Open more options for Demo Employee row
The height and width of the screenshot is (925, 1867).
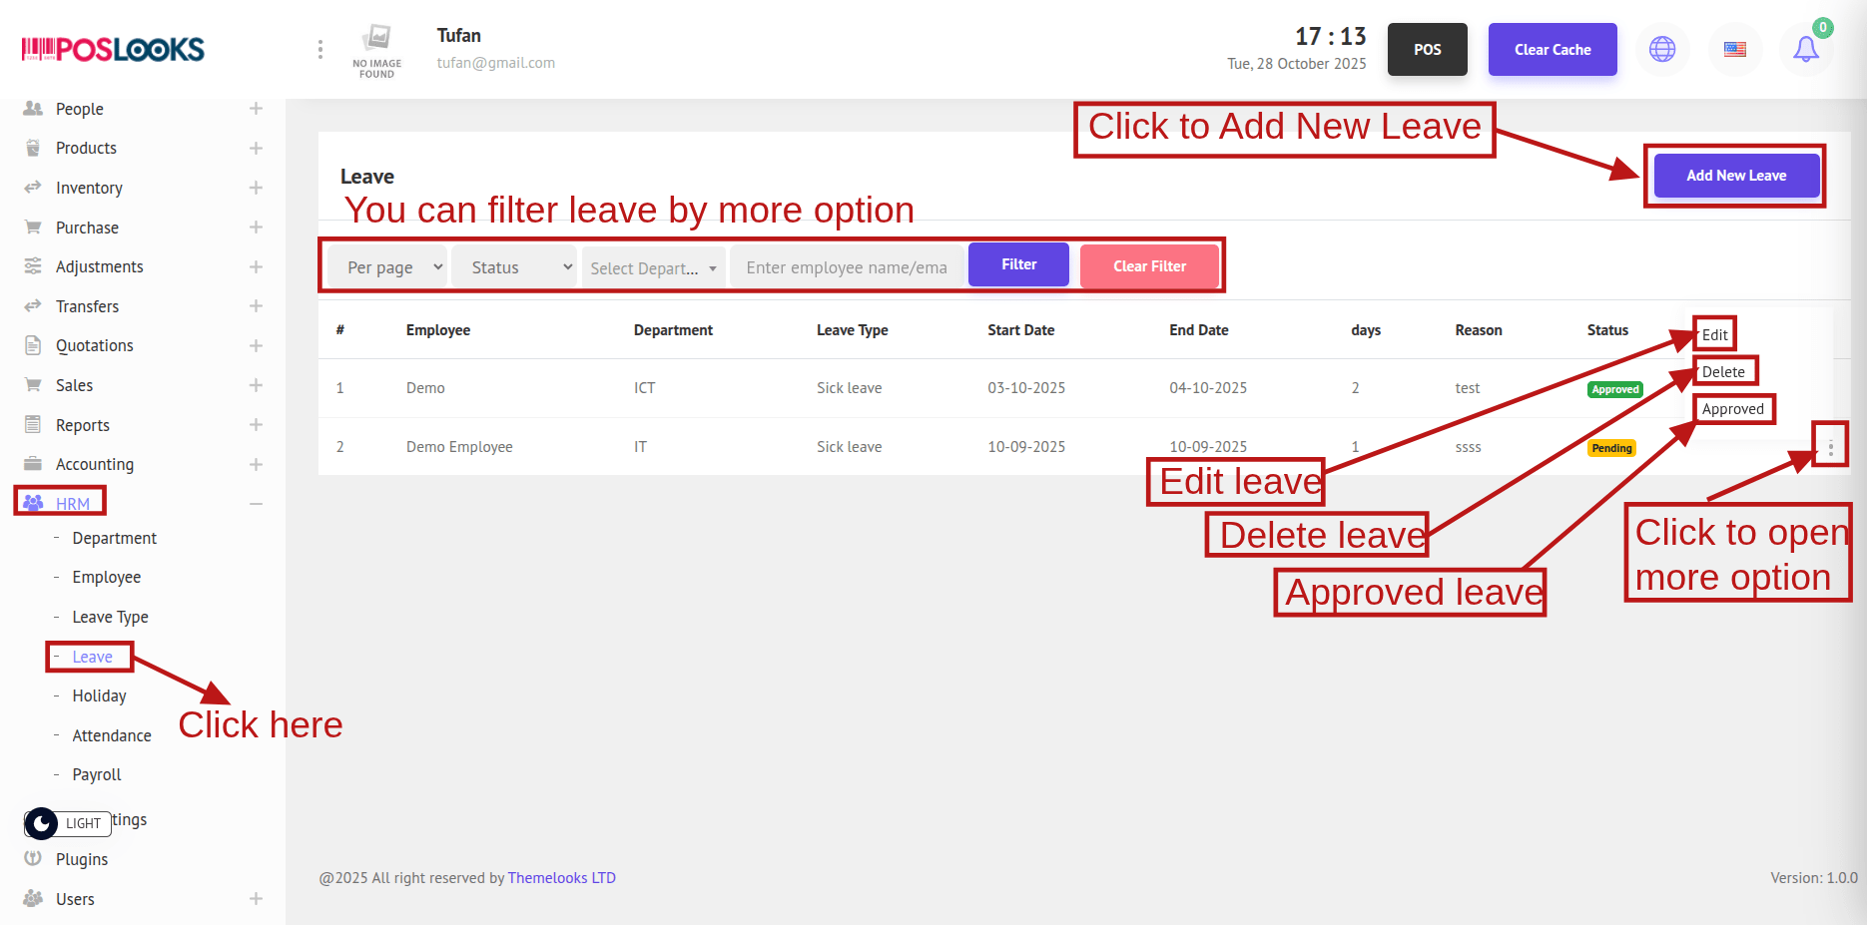coord(1830,448)
